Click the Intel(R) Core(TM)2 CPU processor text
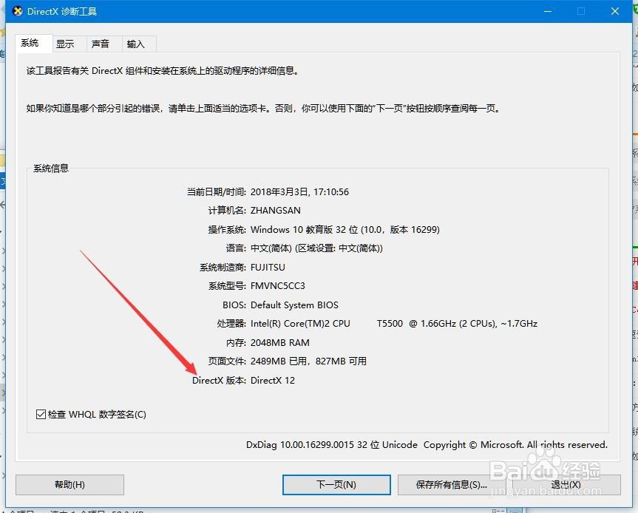Screen dimensions: 638x513 pos(300,324)
